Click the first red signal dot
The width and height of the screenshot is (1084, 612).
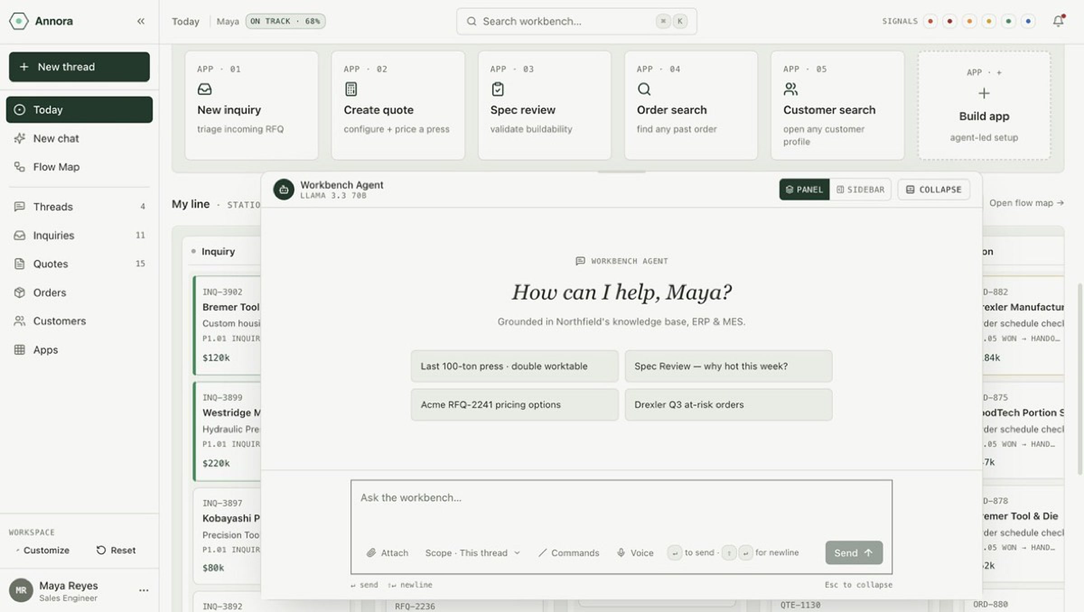click(930, 21)
